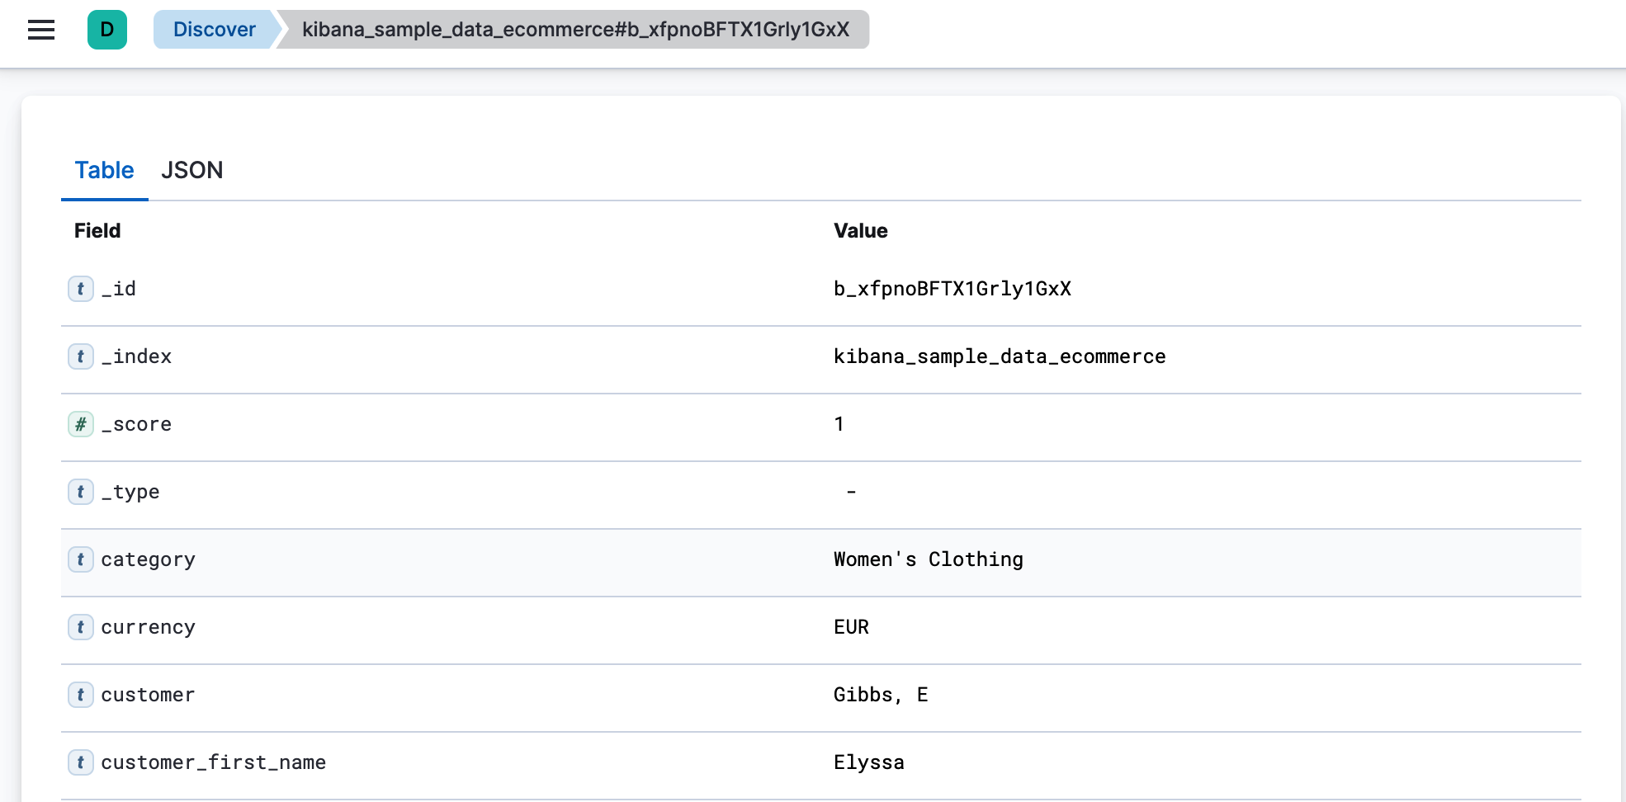
Task: Click the text type icon beside _index
Action: point(80,356)
